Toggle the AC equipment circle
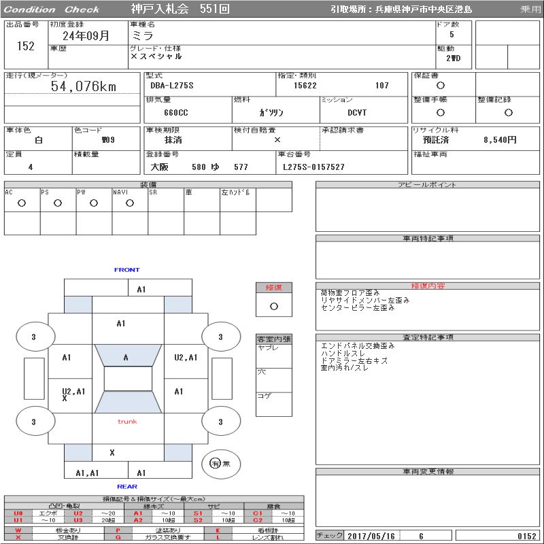Viewport: 544px width, 544px height. point(22,203)
